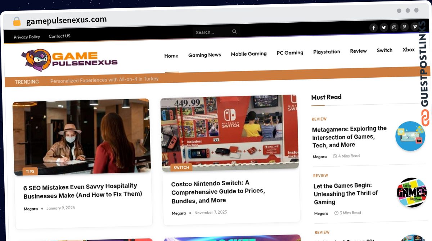
Task: Open author Megara under SEO Mistakes article
Action: 31,209
